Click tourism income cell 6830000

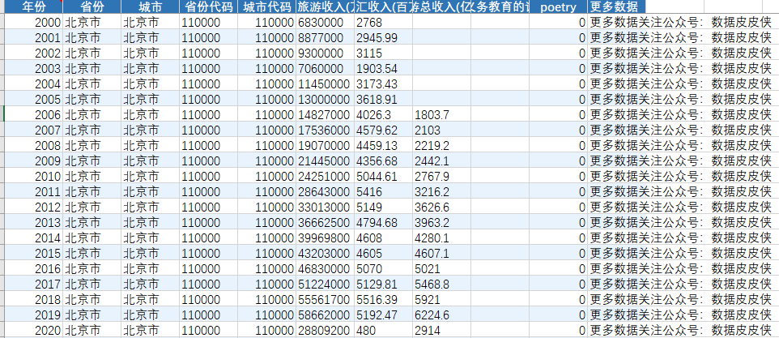325,23
